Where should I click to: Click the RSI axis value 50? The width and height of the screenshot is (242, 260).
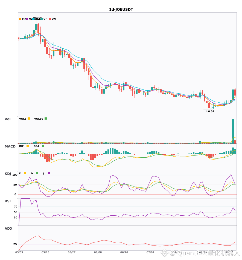click(x=16, y=212)
